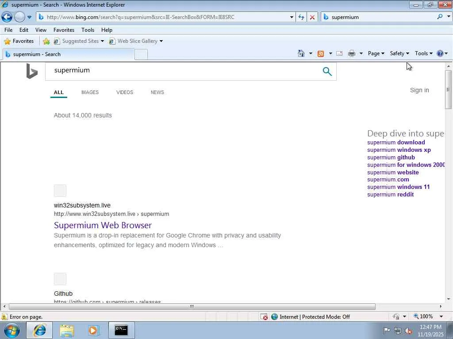Open the Suggested Sites dropdown
453x339 pixels.
[x=79, y=41]
